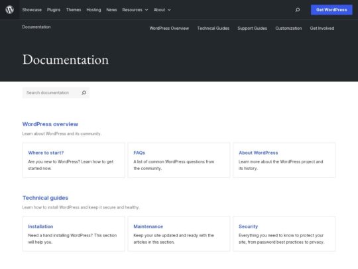Open the News menu item

[x=111, y=10]
